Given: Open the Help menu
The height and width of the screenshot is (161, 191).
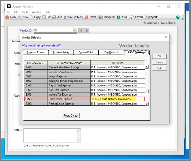Looking at the screenshot, I should pyautogui.click(x=48, y=12).
